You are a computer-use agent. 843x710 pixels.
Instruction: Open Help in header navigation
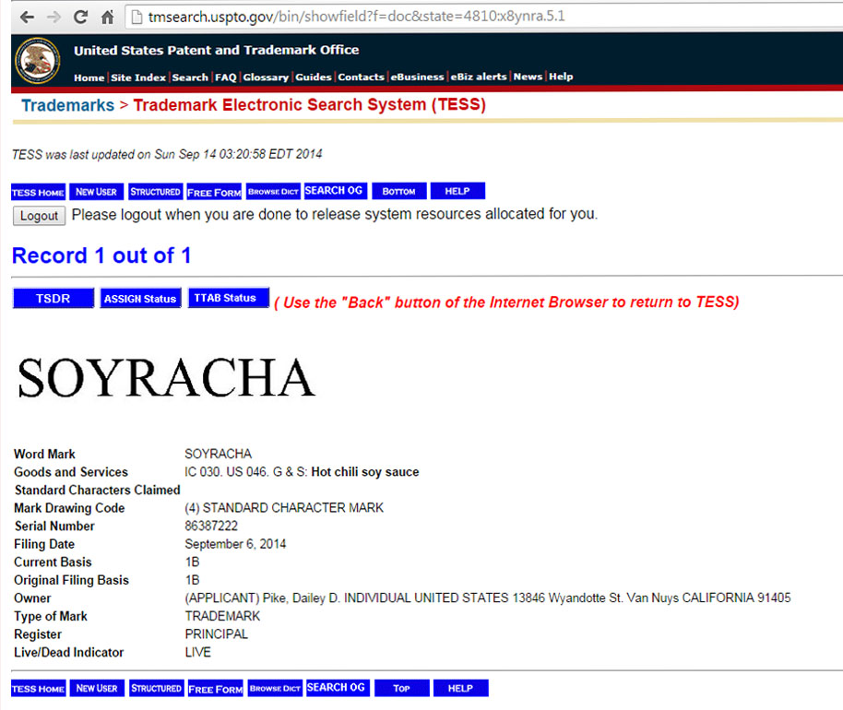click(x=561, y=77)
